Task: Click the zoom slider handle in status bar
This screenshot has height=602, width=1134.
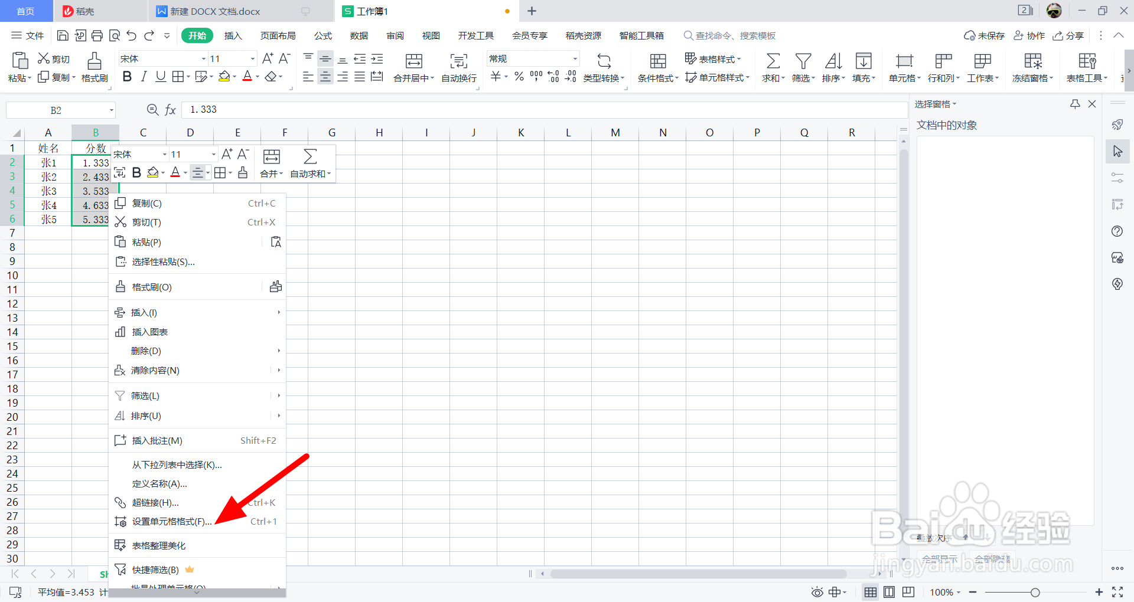Action: 1035,592
